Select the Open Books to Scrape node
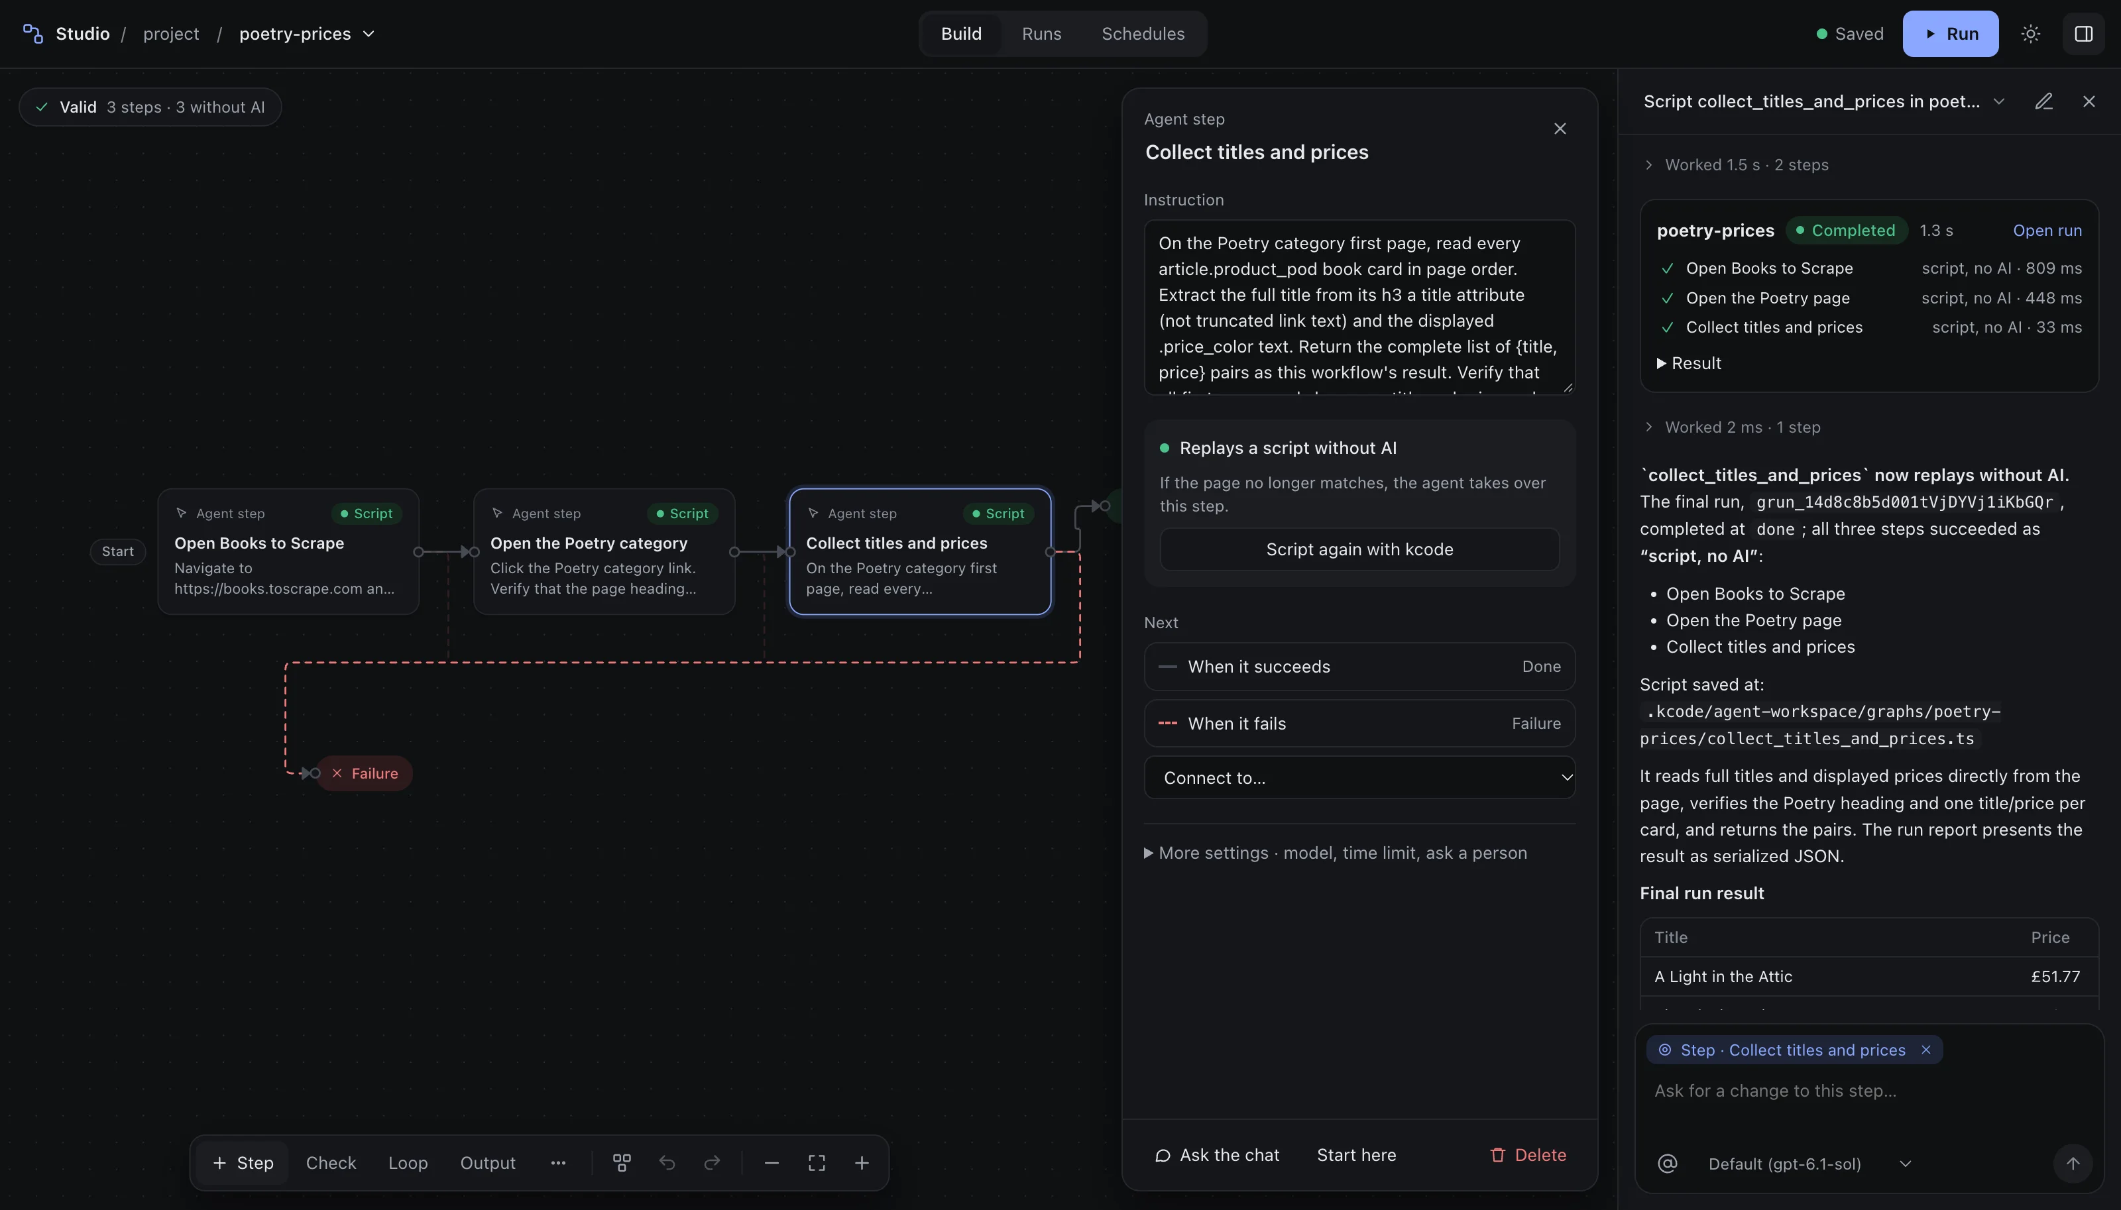2121x1210 pixels. pyautogui.click(x=288, y=552)
